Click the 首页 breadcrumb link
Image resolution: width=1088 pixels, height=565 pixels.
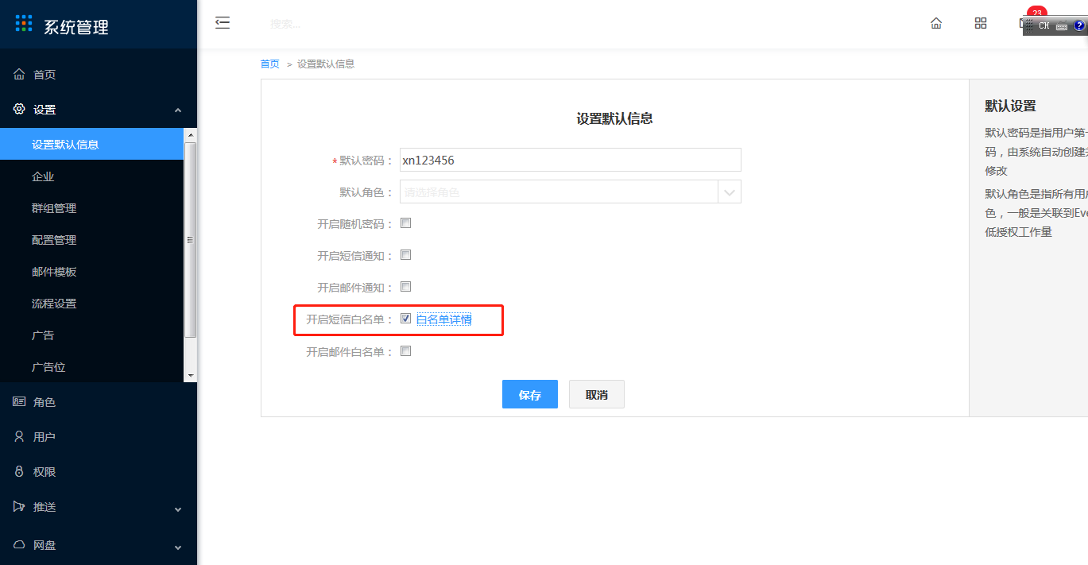(270, 64)
